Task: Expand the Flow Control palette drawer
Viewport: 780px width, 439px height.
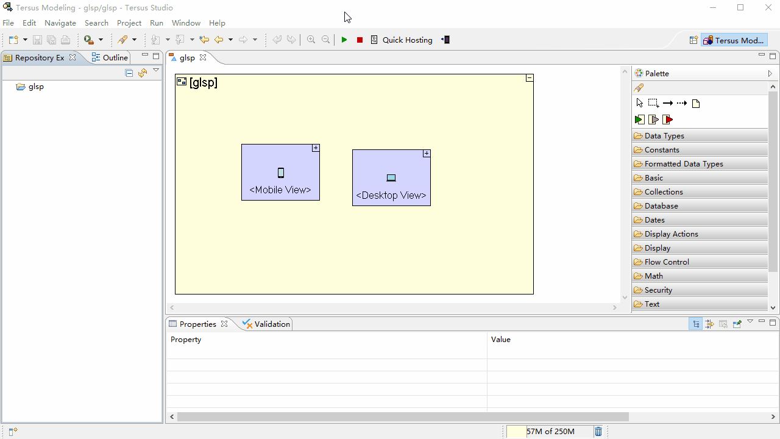Action: point(700,262)
